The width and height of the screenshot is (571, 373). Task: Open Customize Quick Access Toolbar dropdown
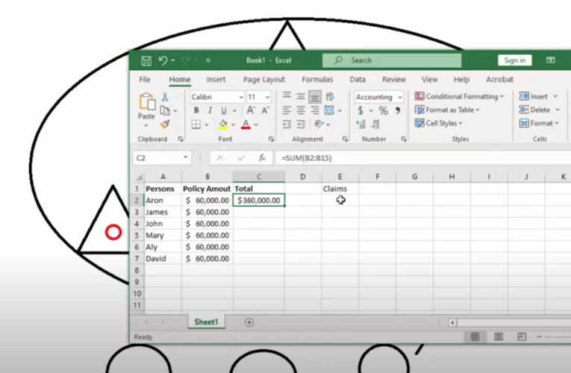pos(208,60)
